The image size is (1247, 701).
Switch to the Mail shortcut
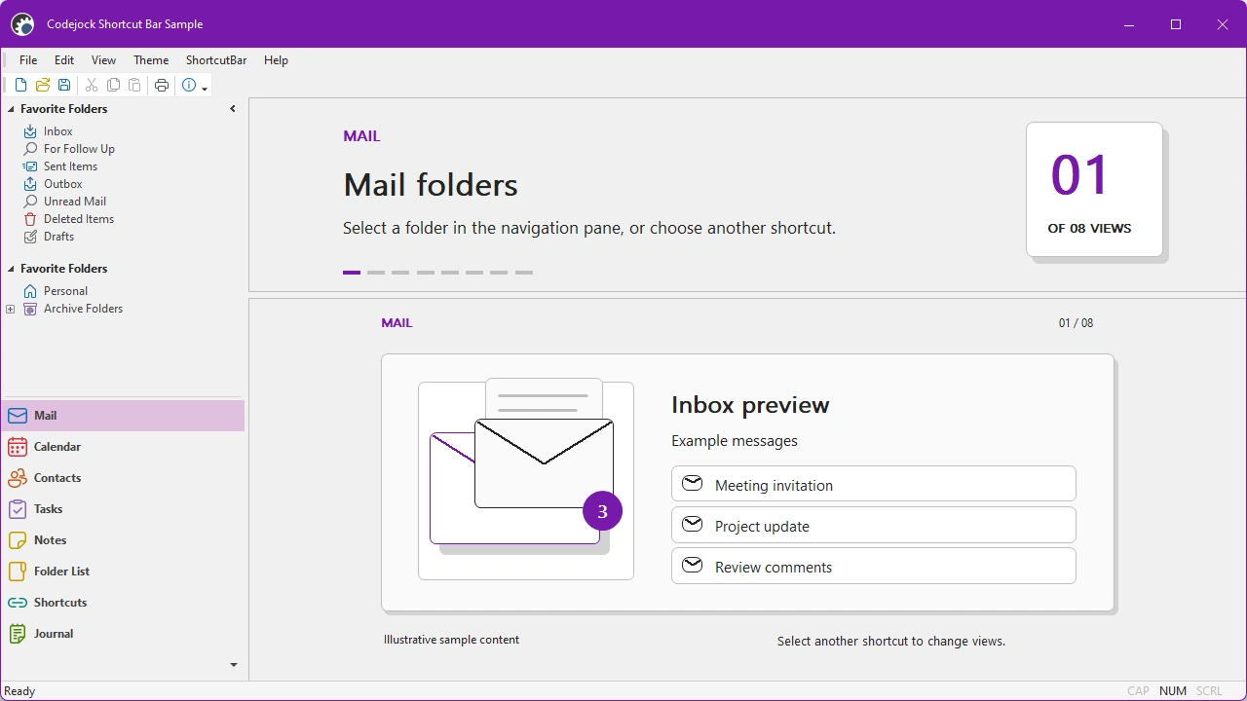[123, 416]
